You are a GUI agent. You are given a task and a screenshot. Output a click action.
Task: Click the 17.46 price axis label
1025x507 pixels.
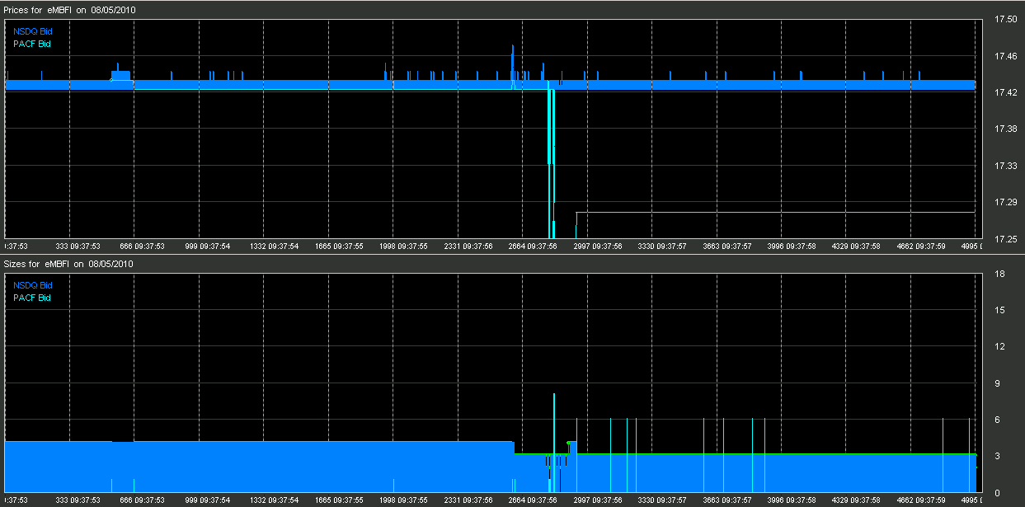click(x=1006, y=56)
